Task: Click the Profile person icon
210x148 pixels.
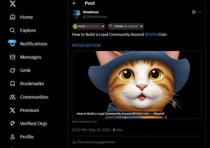Action: point(12,137)
